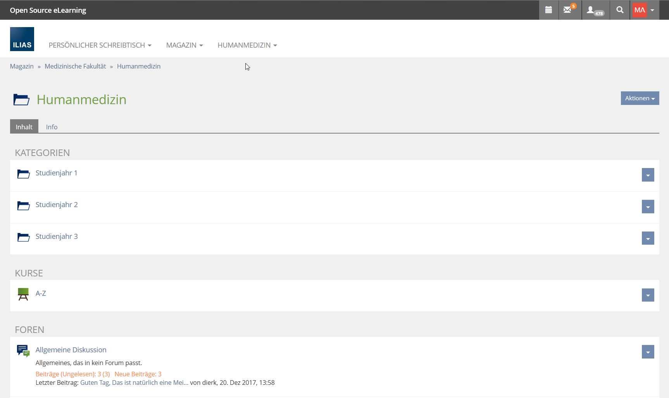This screenshot has height=398, width=669.
Task: Open the calendar icon in top bar
Action: (548, 10)
